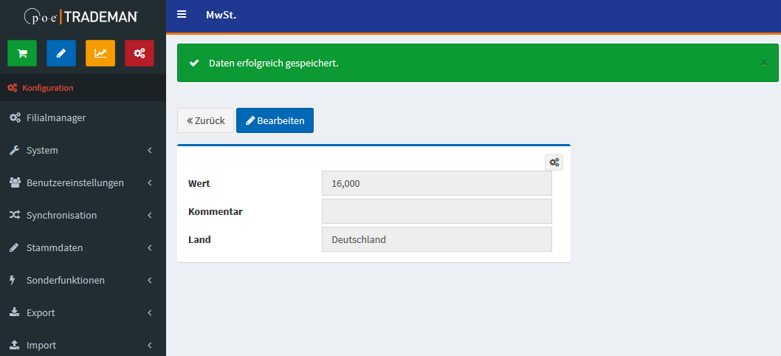This screenshot has width=781, height=356.
Task: Expand the Stammdaten menu
Action: point(55,247)
